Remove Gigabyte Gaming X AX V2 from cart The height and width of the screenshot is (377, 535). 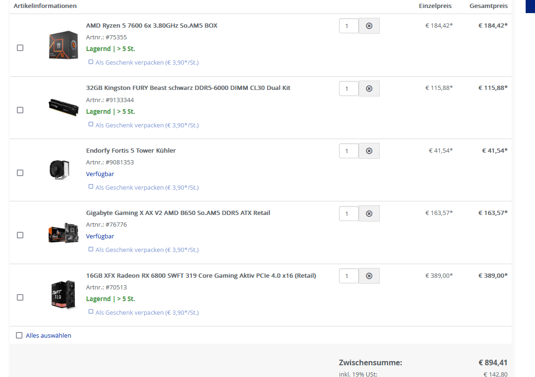point(369,214)
